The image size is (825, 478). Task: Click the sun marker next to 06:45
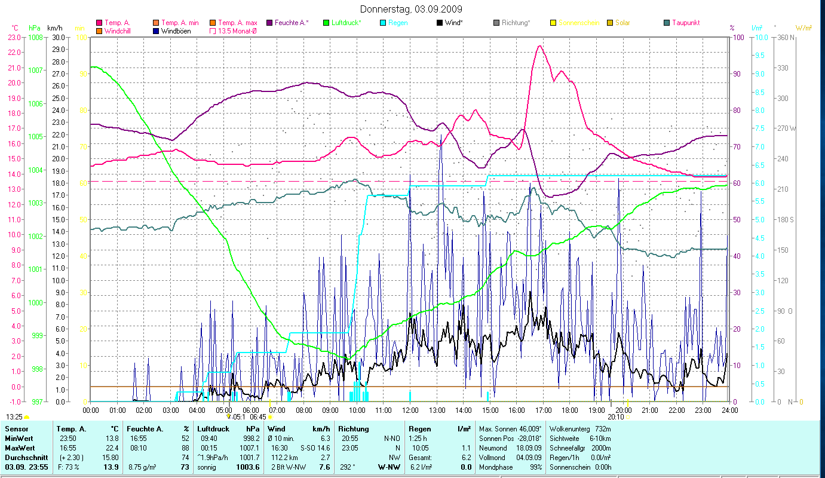(270, 417)
